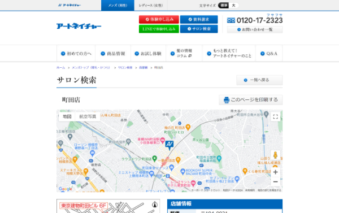Click the 店舗情報 header

pyautogui.click(x=225, y=204)
